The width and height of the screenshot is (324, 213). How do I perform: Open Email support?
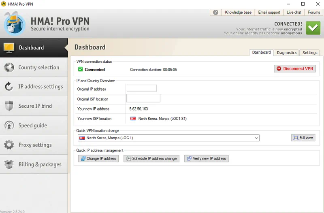tap(269, 13)
